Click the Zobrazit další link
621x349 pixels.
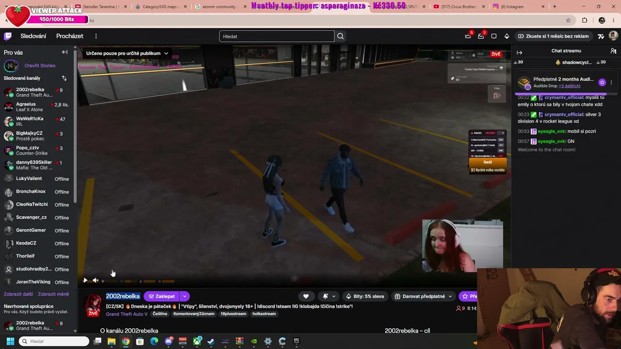tap(18, 294)
